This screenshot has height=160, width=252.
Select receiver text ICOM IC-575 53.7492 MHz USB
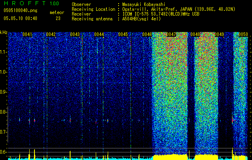point(161,14)
